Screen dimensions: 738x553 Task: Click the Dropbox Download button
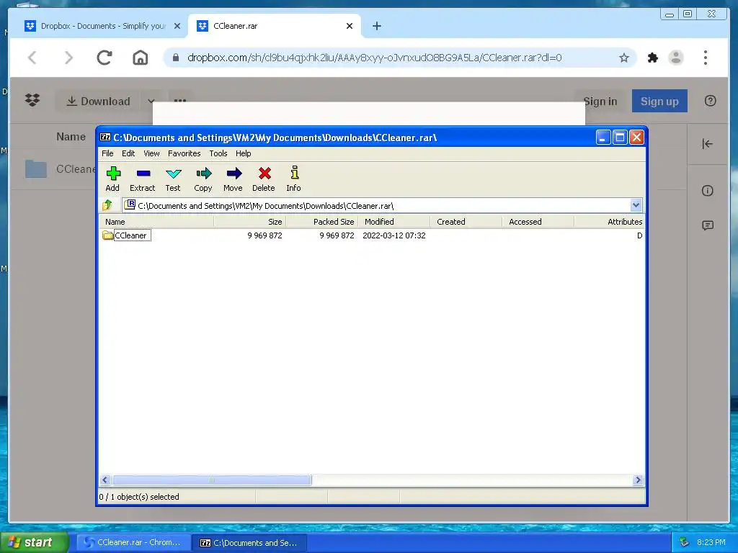coord(98,101)
